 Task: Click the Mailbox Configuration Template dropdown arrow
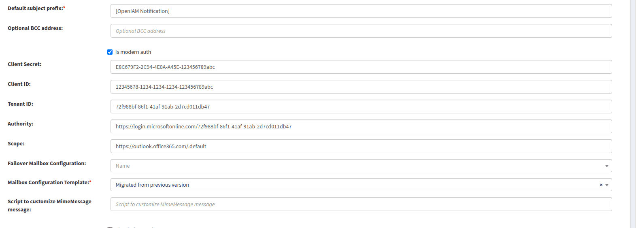pos(607,185)
